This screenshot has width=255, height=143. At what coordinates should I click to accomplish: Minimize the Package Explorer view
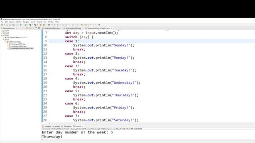click(36, 28)
